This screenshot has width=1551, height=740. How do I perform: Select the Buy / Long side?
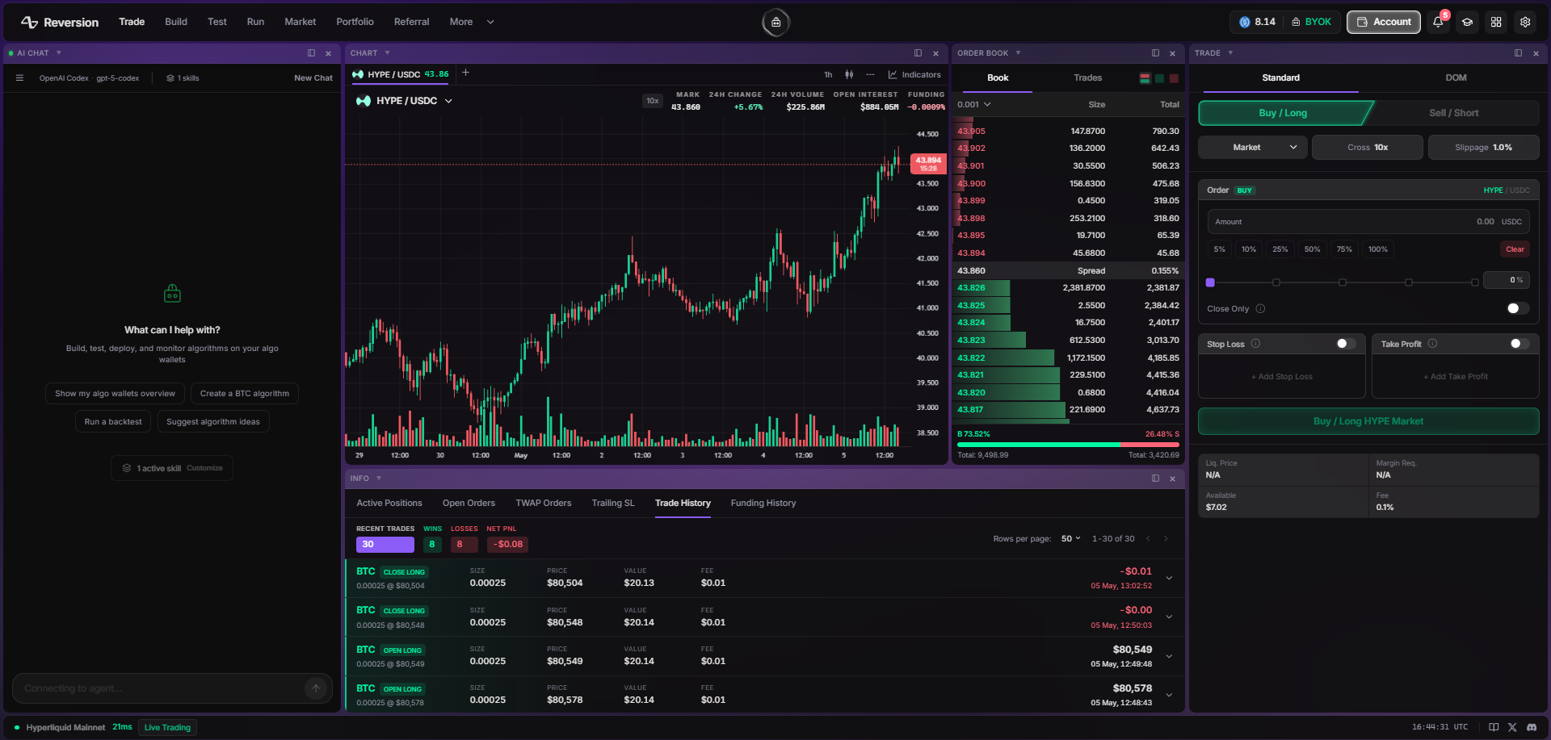pyautogui.click(x=1283, y=113)
